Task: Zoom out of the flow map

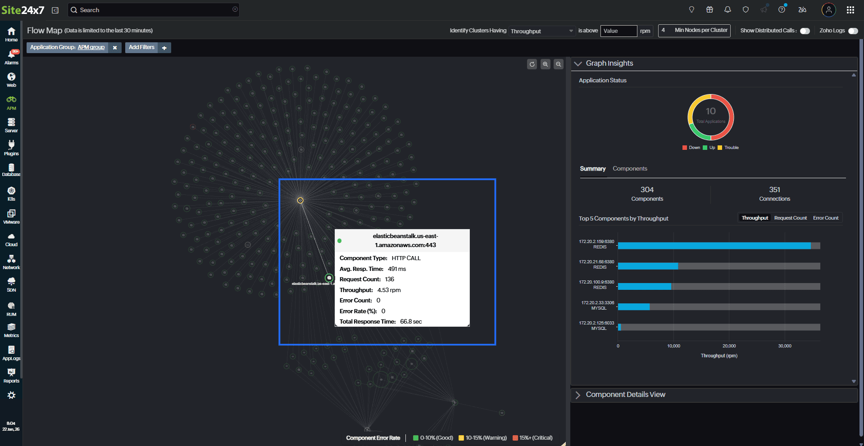Action: (559, 64)
